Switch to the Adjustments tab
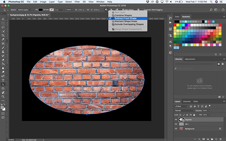The height and width of the screenshot is (141, 226). coord(189,59)
